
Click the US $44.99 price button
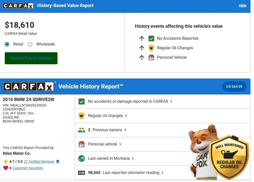tap(234, 86)
